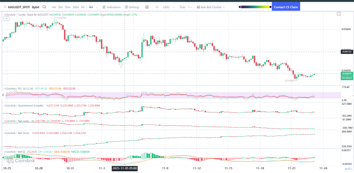Select the 4H timeframe
The height and width of the screenshot is (173, 354).
[91, 7]
